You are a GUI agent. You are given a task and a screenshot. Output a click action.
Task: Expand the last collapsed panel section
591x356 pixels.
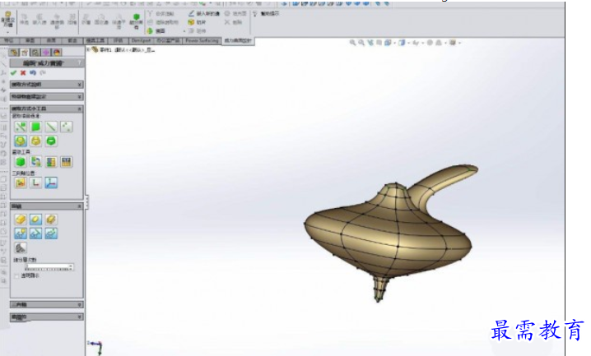[47, 317]
